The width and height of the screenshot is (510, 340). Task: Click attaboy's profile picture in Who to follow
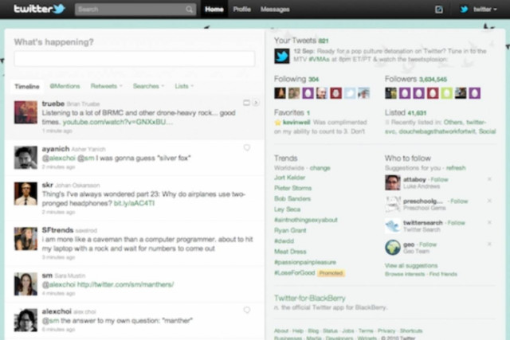(392, 183)
